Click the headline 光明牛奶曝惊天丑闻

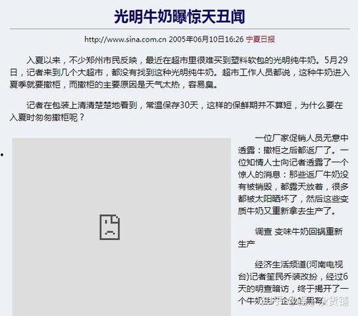point(180,16)
